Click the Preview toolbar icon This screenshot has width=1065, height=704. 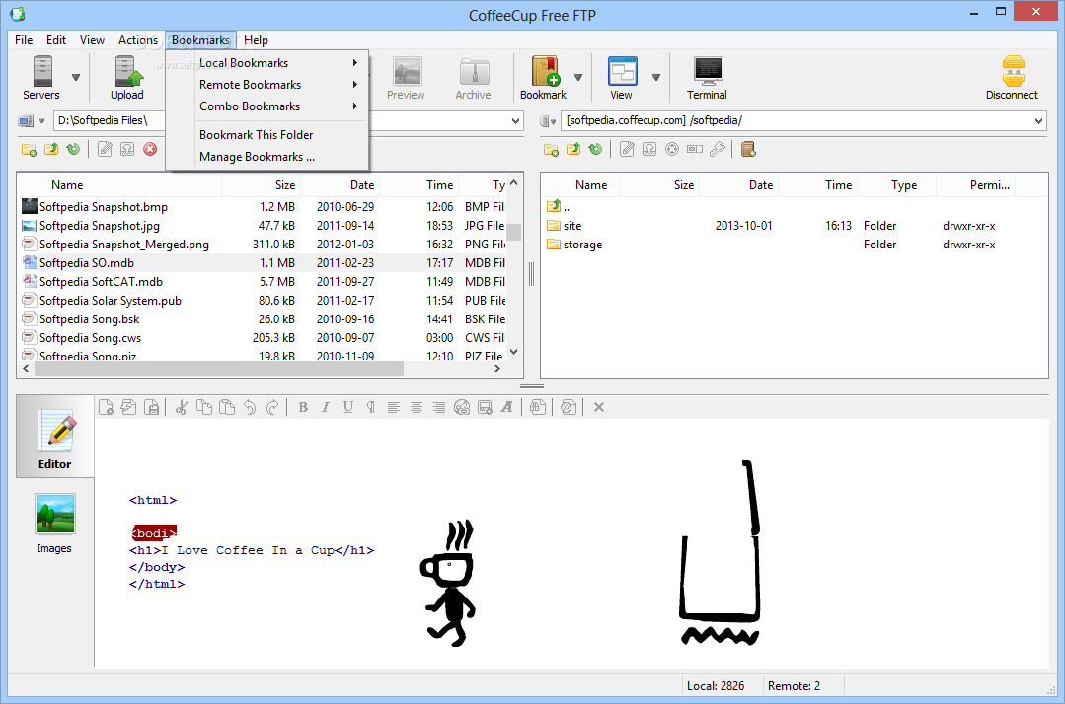407,77
